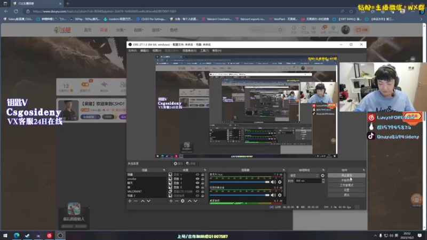Image resolution: width=427 pixels, height=240 pixels.
Task: Toggle lock for 图像 7 source
Action: (202, 183)
